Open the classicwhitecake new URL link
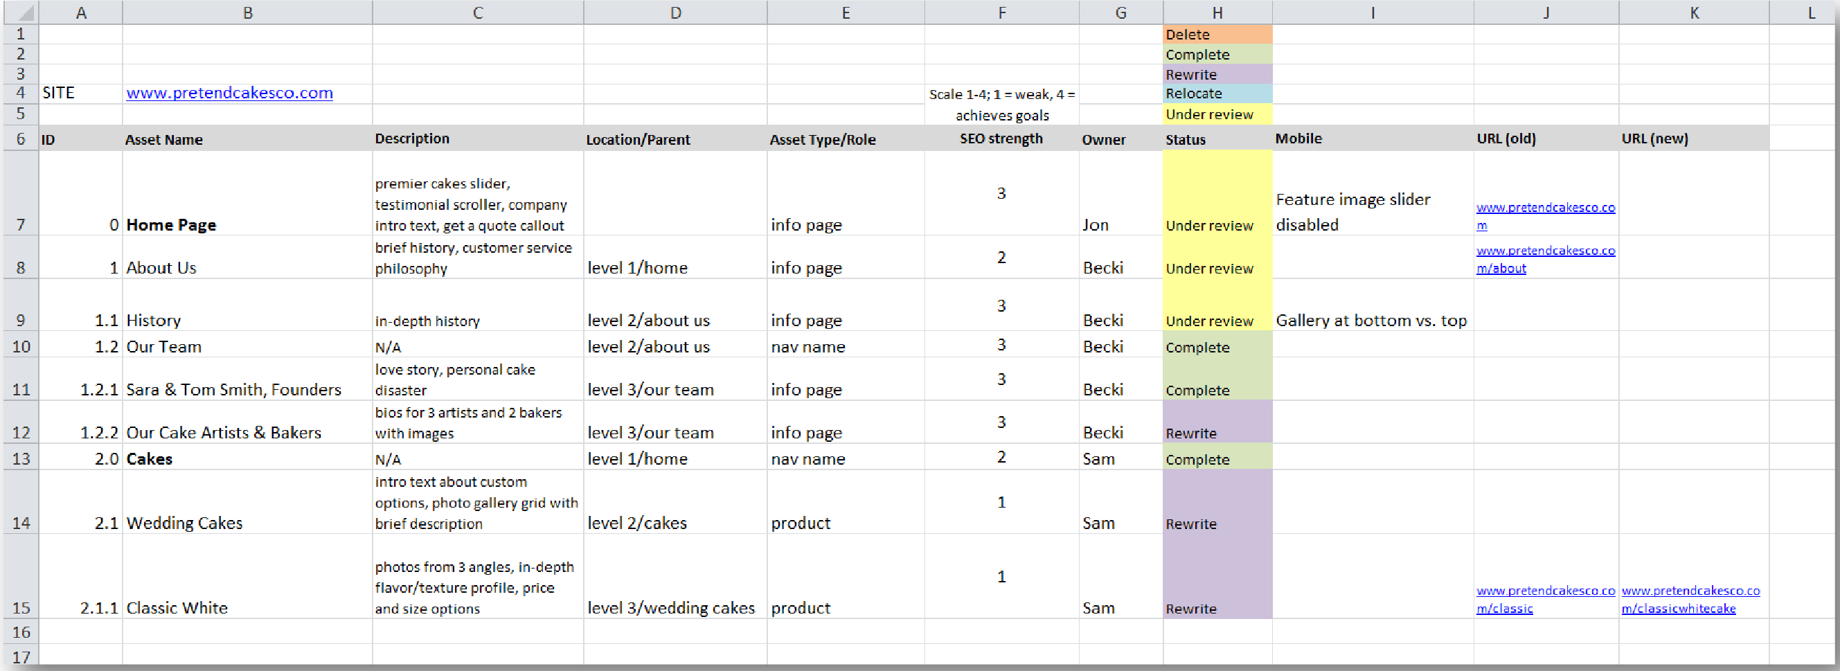This screenshot has height=671, width=1840. point(1690,600)
